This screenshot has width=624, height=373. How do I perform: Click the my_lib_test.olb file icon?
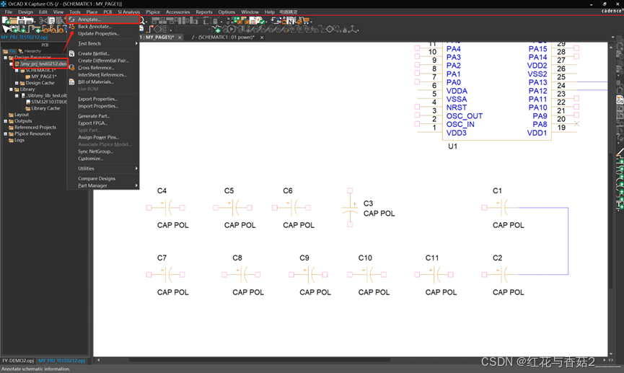point(23,95)
